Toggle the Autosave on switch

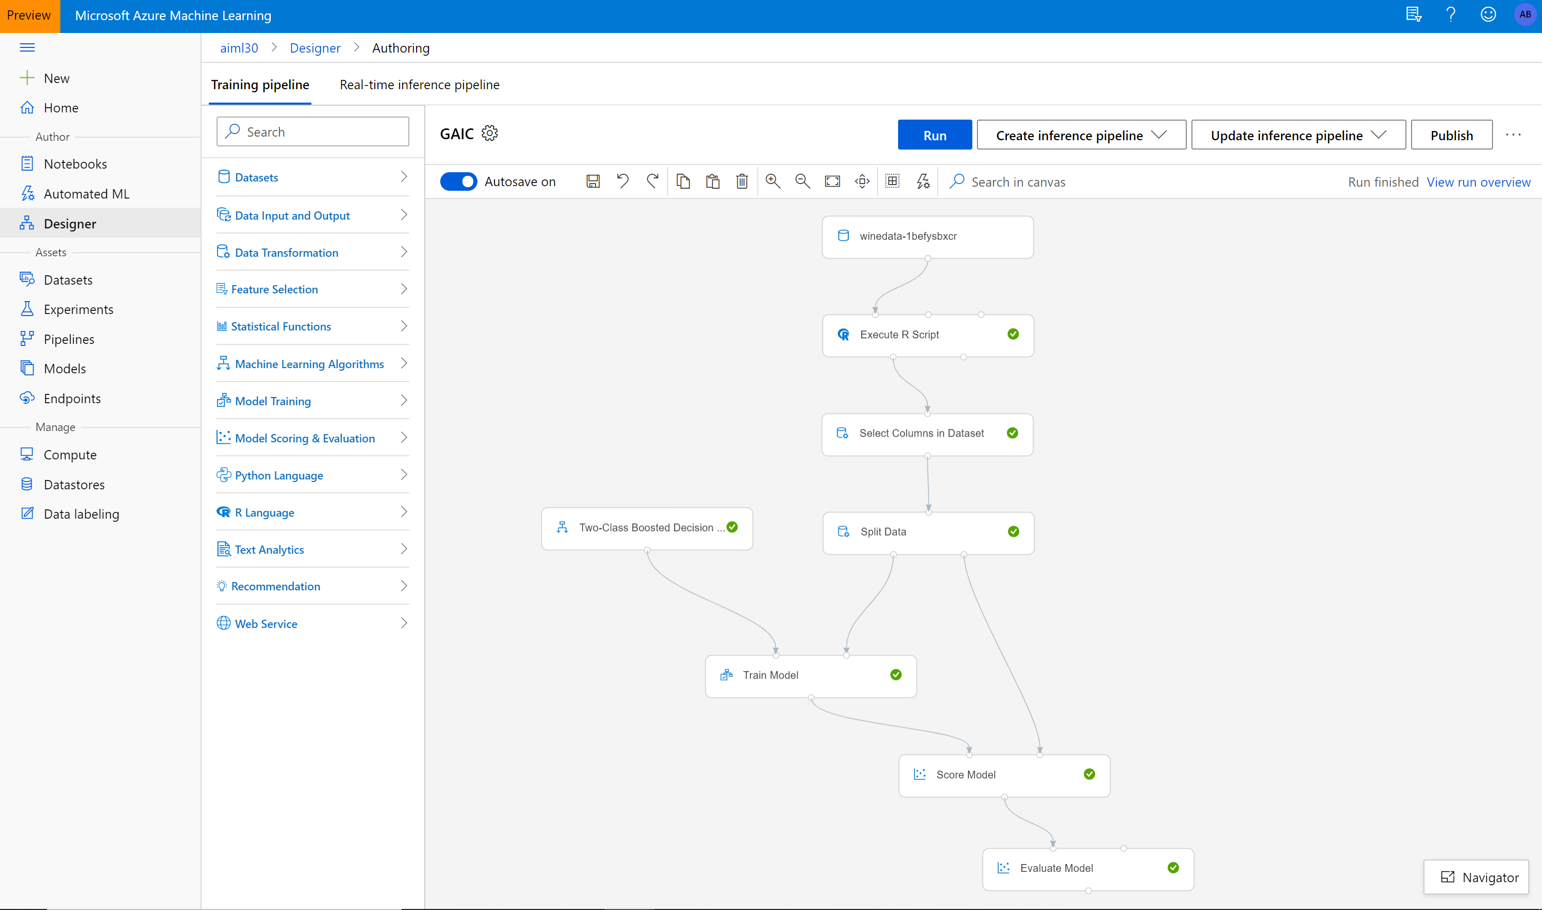tap(459, 181)
